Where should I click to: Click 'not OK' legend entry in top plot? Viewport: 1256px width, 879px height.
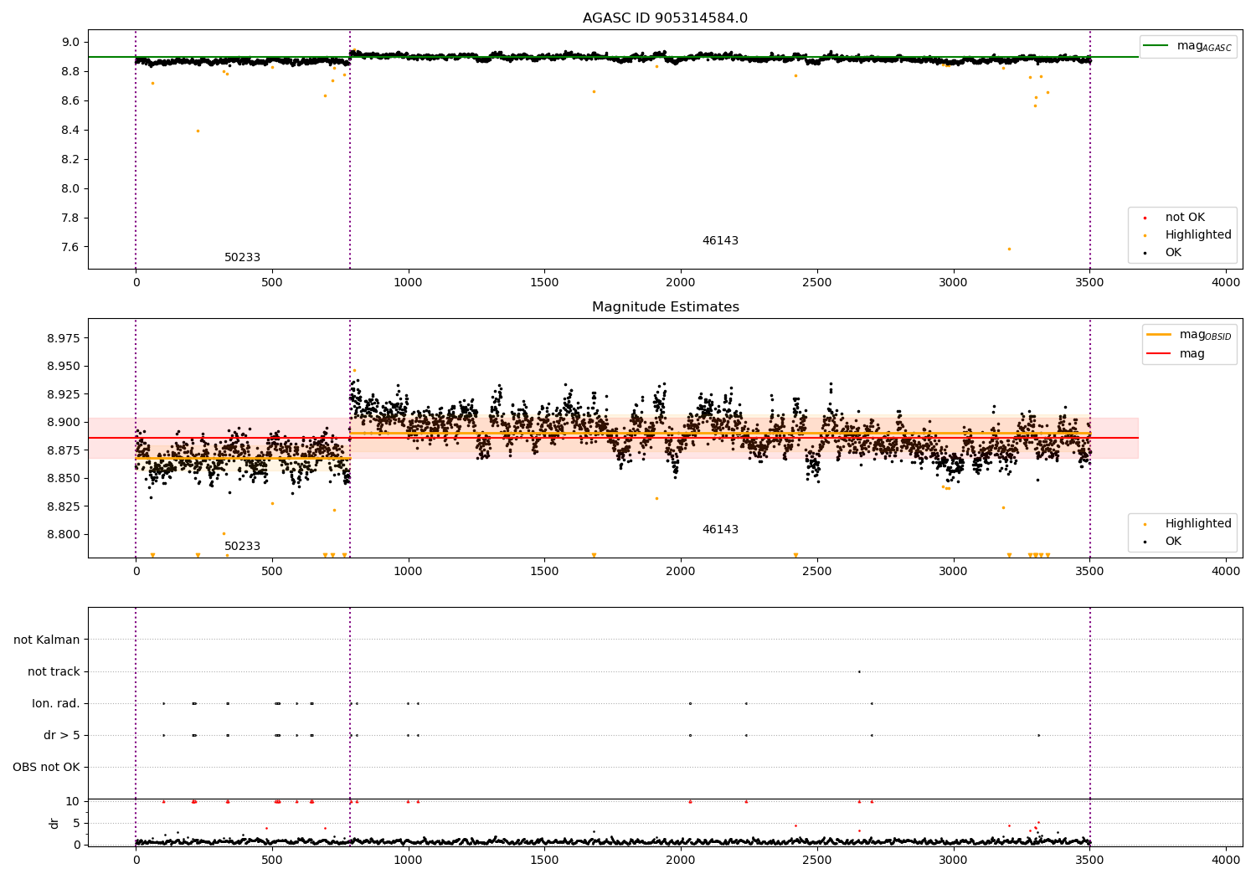[x=1185, y=218]
